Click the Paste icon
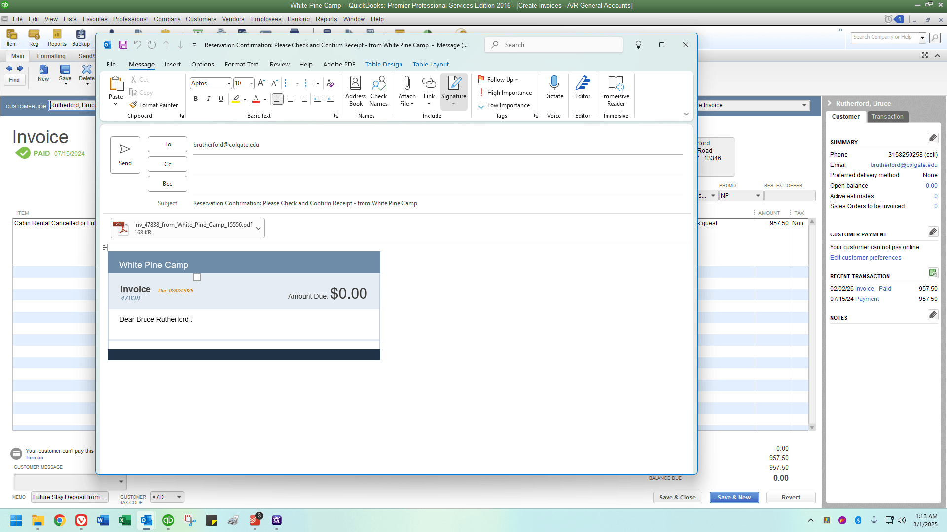 click(116, 84)
